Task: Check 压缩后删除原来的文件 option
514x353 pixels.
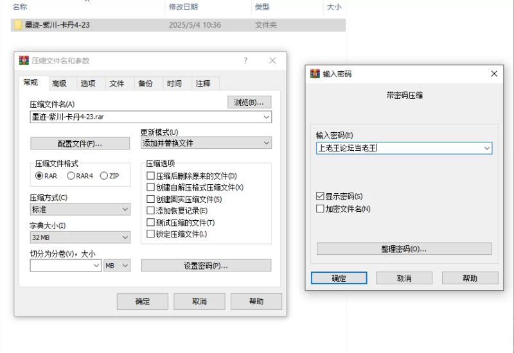Action: coord(150,176)
